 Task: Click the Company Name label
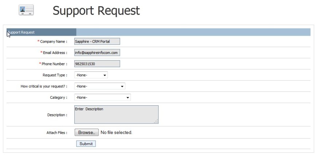pyautogui.click(x=54, y=42)
